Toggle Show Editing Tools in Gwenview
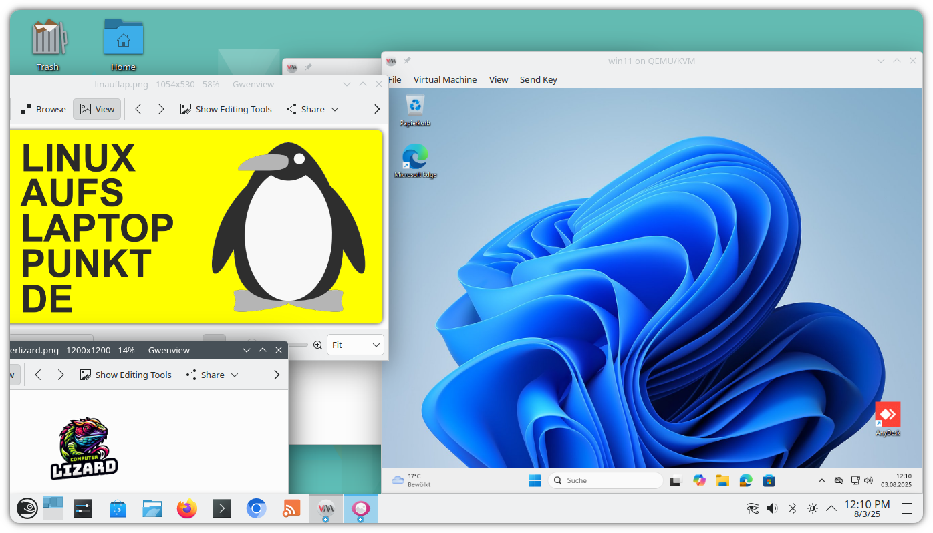The image size is (933, 533). [226, 109]
